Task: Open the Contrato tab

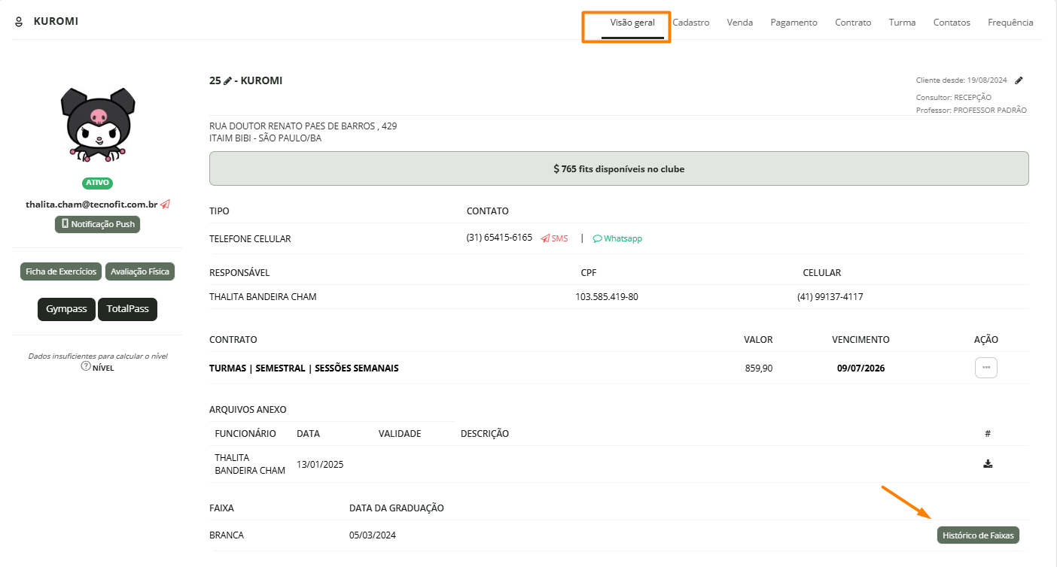Action: (x=853, y=23)
